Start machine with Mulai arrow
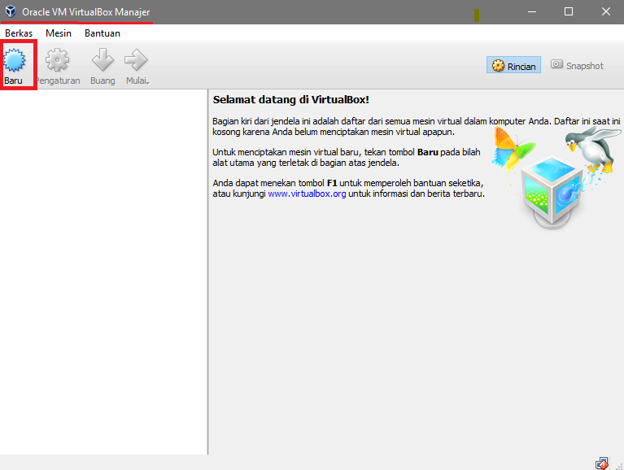 136,66
